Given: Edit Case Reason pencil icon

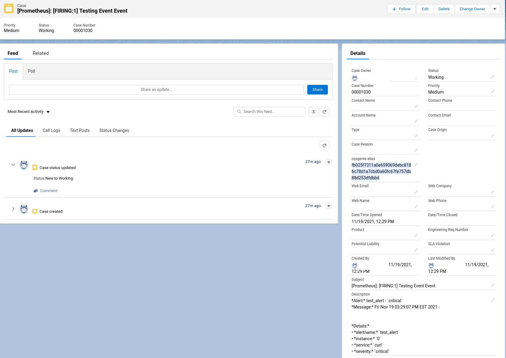Looking at the screenshot, I should coord(416,150).
